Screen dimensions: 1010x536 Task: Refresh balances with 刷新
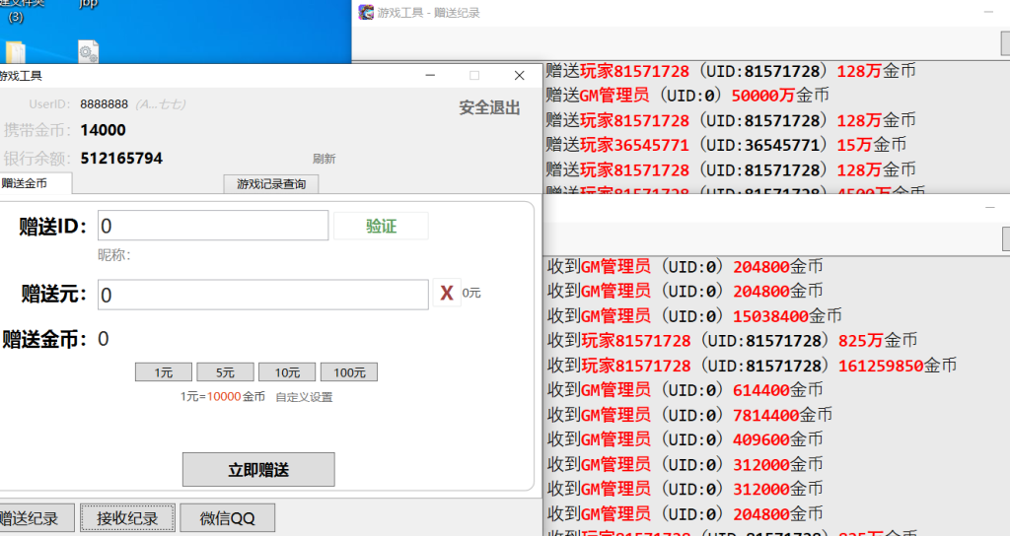click(324, 159)
